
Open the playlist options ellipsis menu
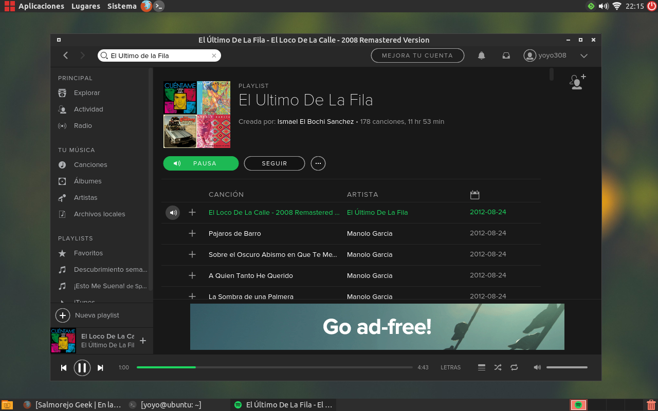[x=318, y=163]
